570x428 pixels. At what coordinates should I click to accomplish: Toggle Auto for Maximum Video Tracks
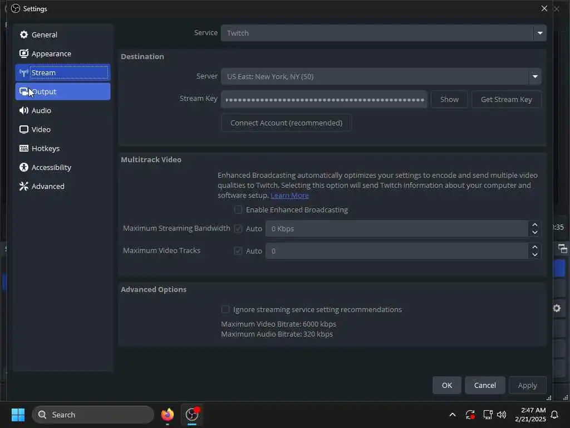[x=238, y=251]
